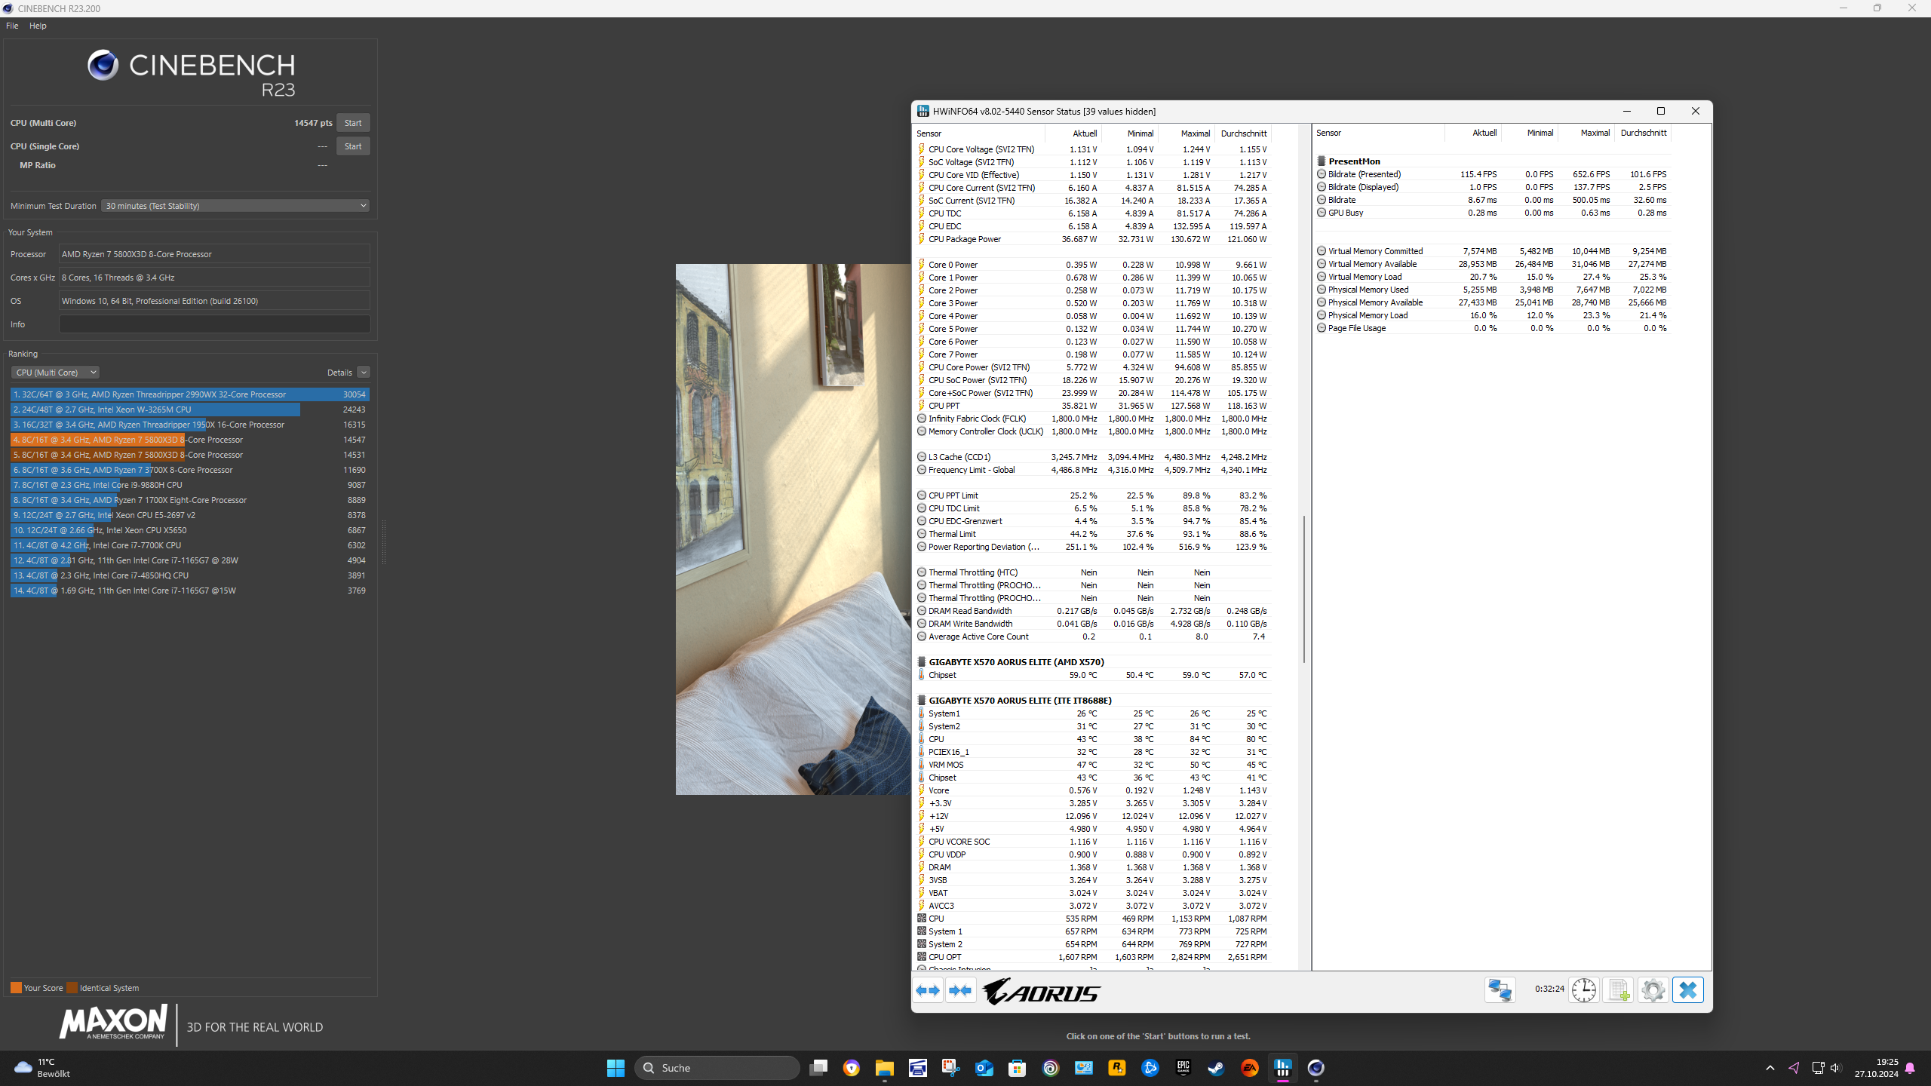Open HWiNFO sensor settings gear icon
The height and width of the screenshot is (1086, 1931).
(1653, 990)
